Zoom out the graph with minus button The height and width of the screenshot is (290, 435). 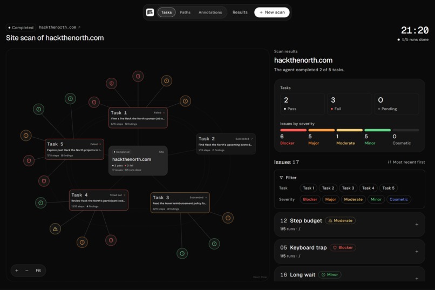click(26, 271)
